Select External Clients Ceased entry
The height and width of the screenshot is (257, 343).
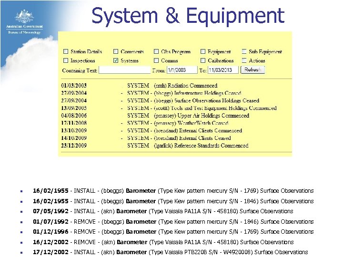point(146,138)
